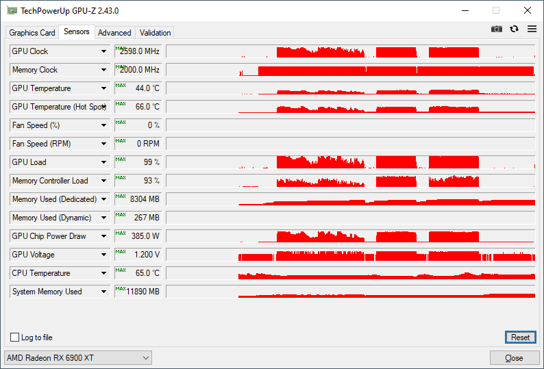The width and height of the screenshot is (544, 369).
Task: Click the 65.0 °C CPU temperature value
Action: [x=138, y=273]
